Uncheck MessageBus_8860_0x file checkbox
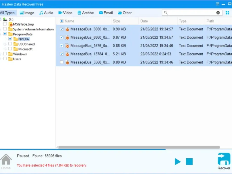The height and width of the screenshot is (174, 232). 62,37
